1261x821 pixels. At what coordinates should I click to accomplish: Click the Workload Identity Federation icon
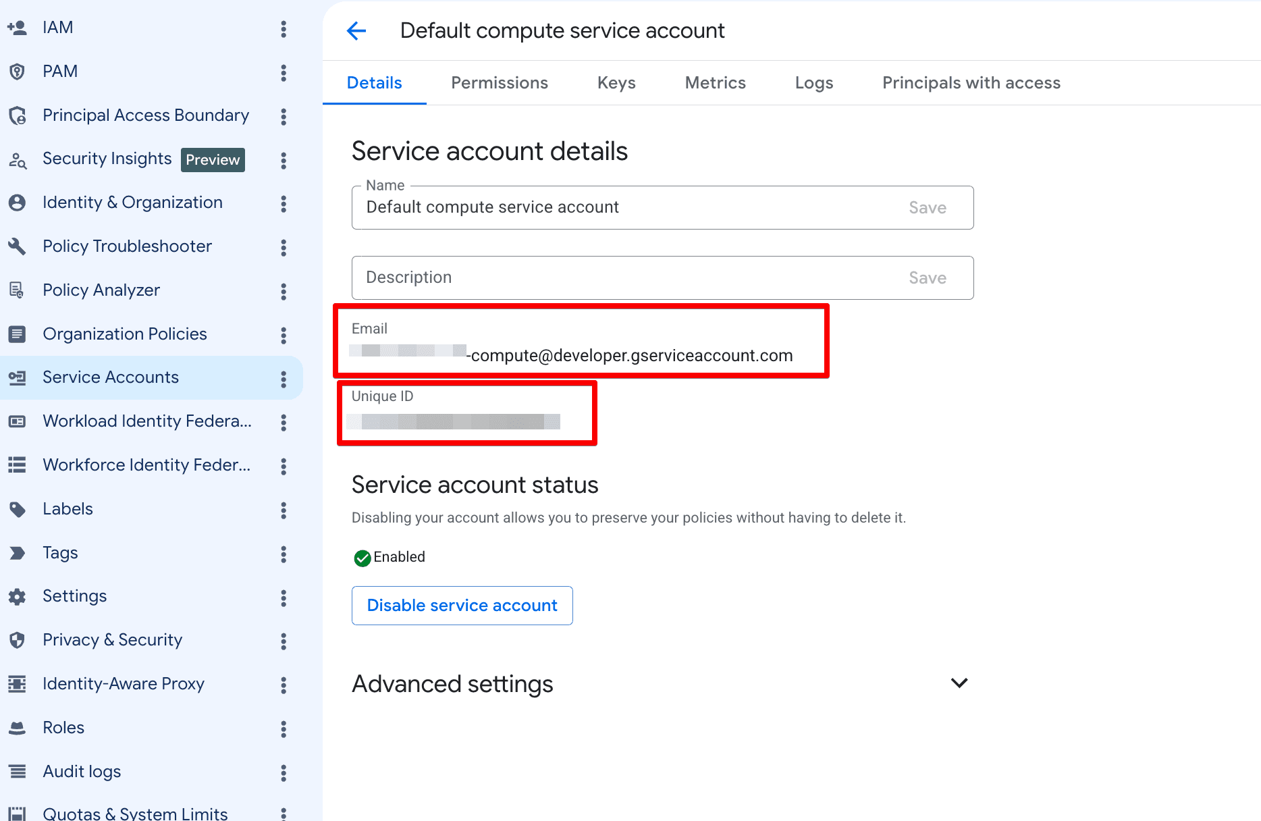click(x=17, y=421)
